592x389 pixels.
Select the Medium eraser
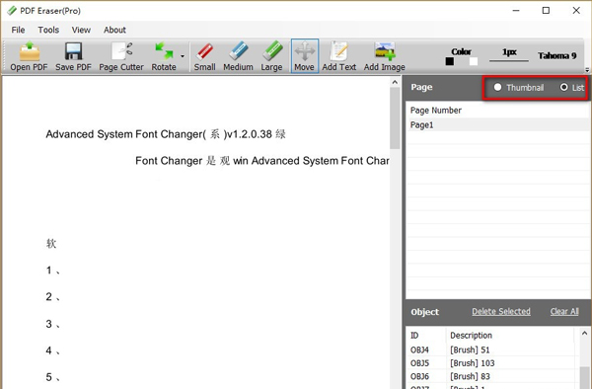pyautogui.click(x=238, y=51)
